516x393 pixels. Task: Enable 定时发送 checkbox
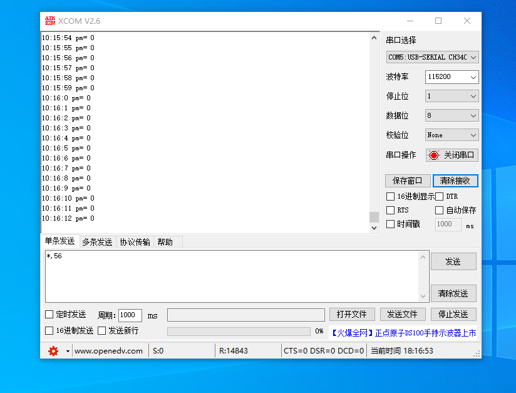pyautogui.click(x=49, y=314)
